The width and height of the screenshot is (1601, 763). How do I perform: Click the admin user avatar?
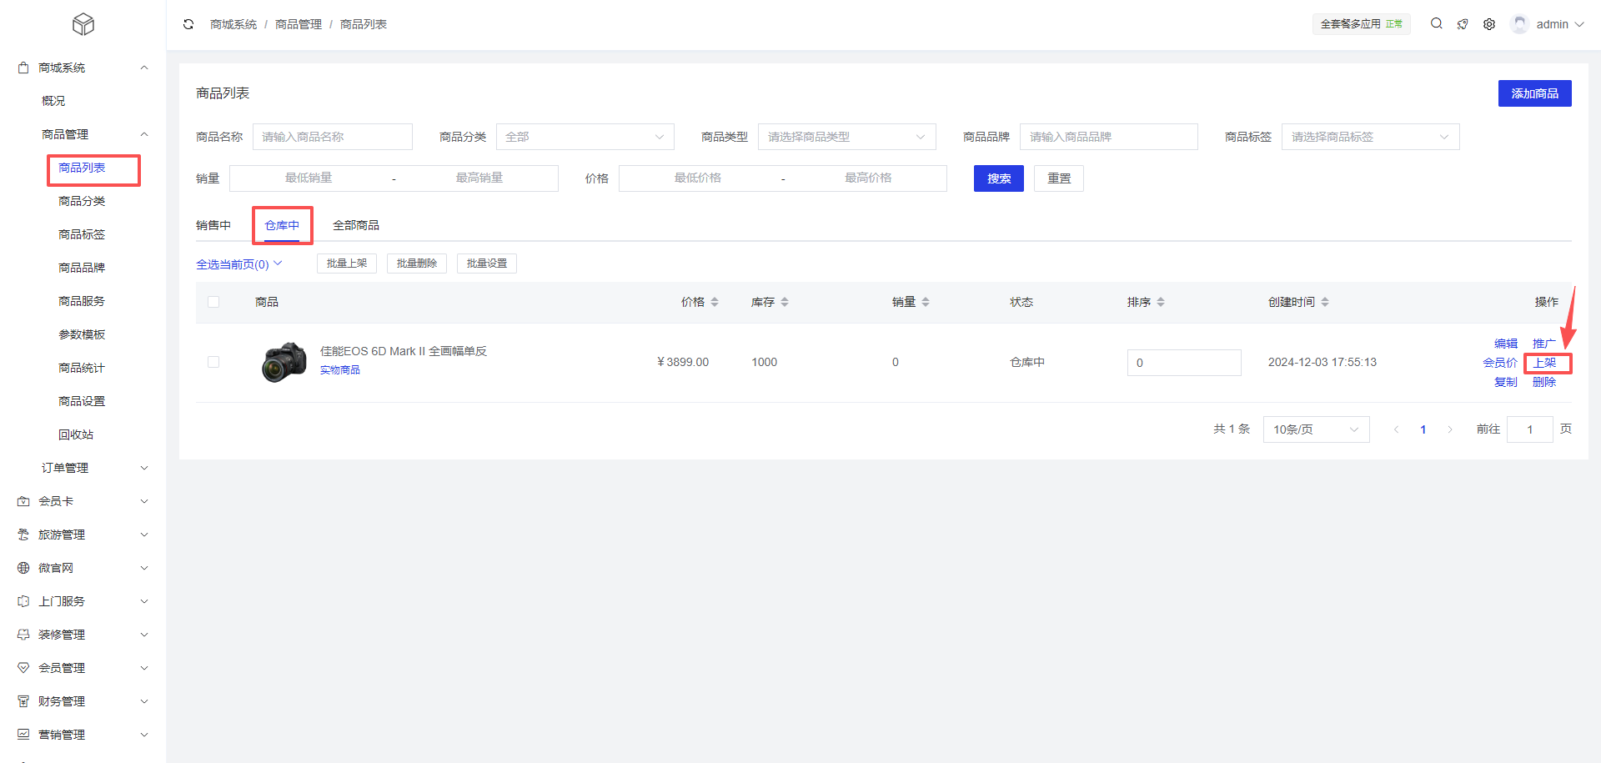click(x=1519, y=24)
